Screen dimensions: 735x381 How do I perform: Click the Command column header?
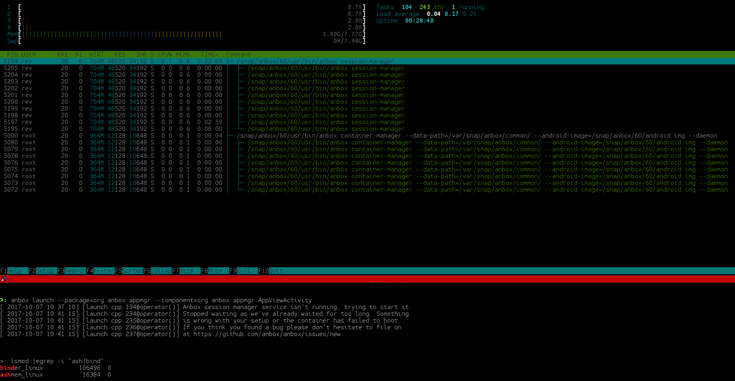pos(238,54)
